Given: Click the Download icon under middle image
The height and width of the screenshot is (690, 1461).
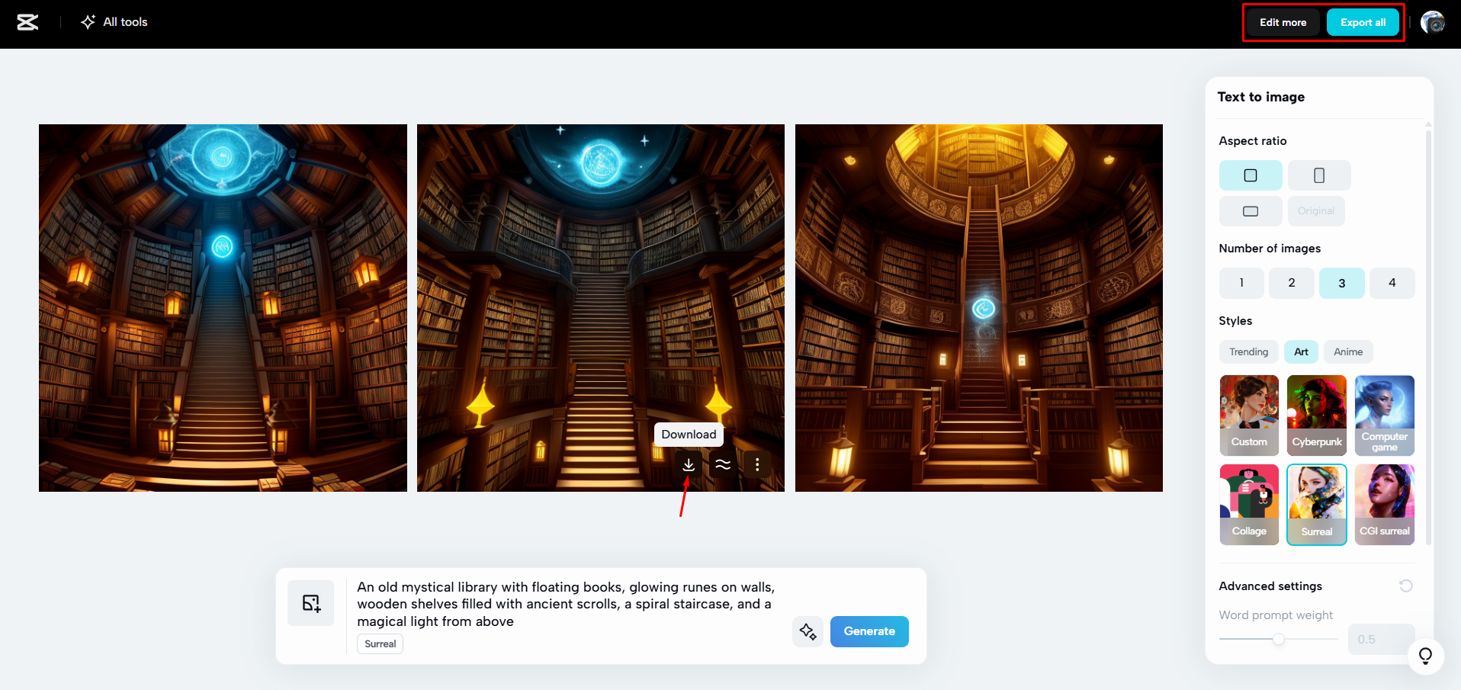Looking at the screenshot, I should coord(688,464).
